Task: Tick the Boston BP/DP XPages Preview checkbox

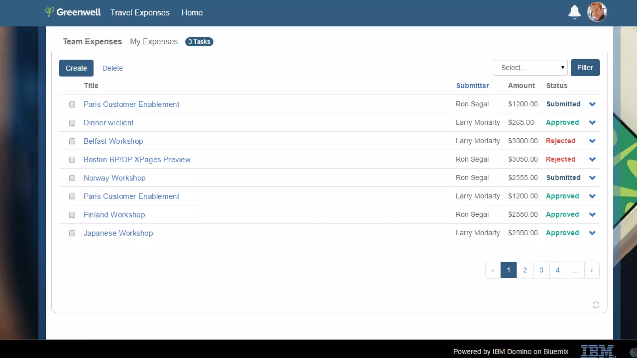Action: tap(72, 159)
